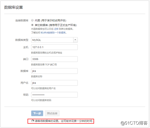Click the 数据库类型 label
Image resolution: width=150 pixels, height=128 pixels.
(x=22, y=40)
